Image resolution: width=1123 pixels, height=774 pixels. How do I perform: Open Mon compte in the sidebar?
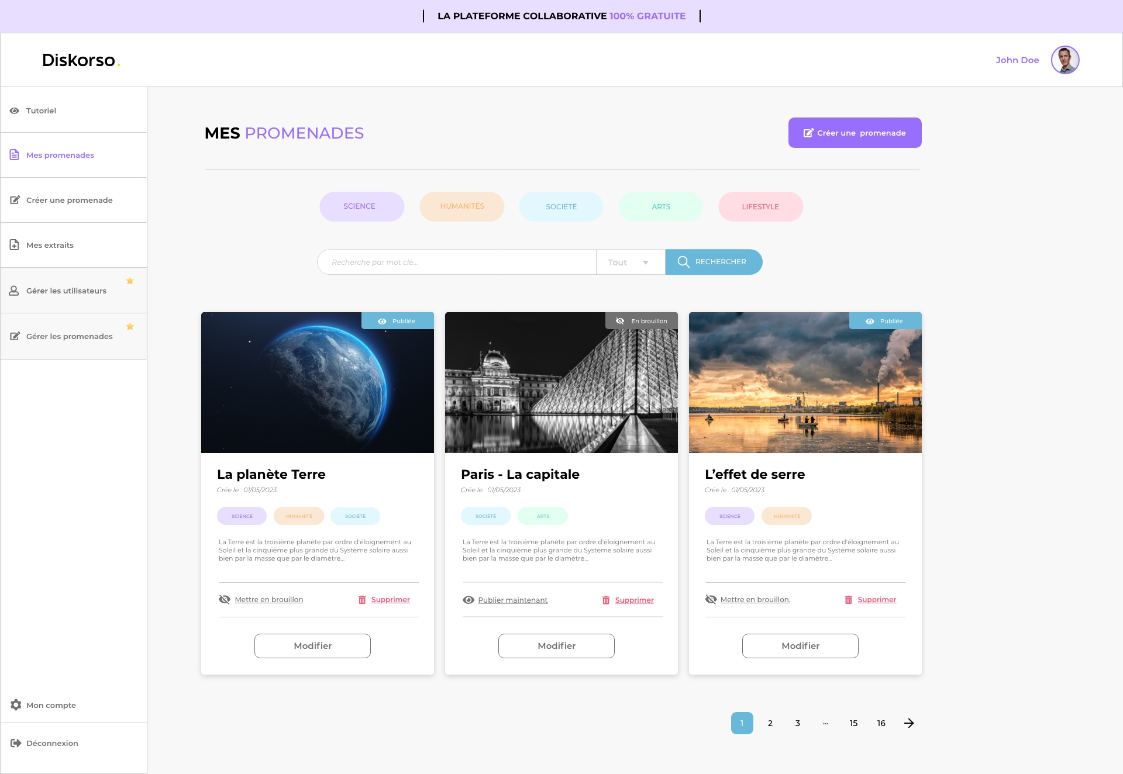click(74, 705)
